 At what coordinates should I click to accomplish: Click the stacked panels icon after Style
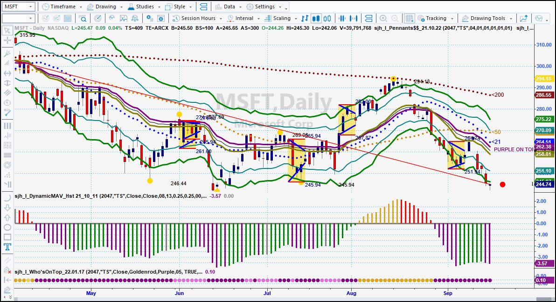point(203,7)
